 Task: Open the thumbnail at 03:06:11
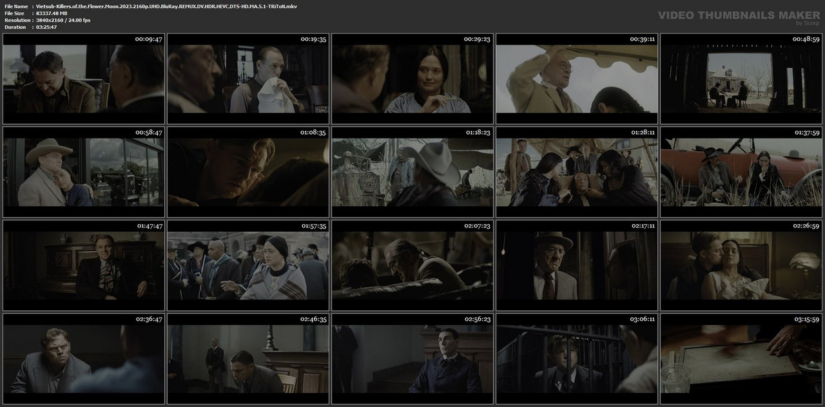tap(577, 359)
